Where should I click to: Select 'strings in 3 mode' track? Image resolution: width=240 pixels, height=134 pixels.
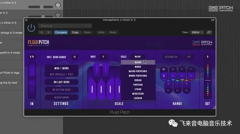point(12,33)
